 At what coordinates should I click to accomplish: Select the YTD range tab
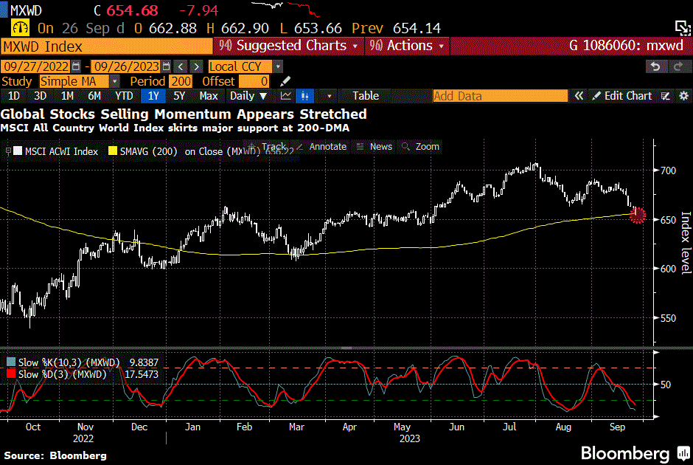coord(124,95)
